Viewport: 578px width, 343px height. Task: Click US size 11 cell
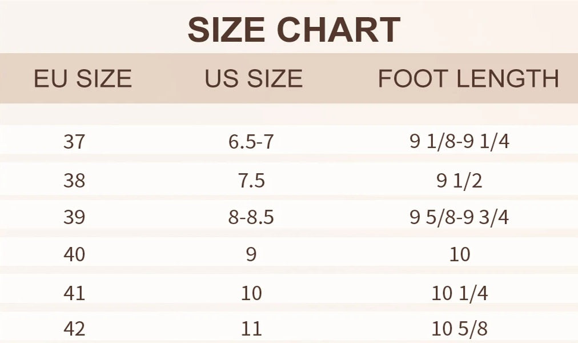point(251,329)
